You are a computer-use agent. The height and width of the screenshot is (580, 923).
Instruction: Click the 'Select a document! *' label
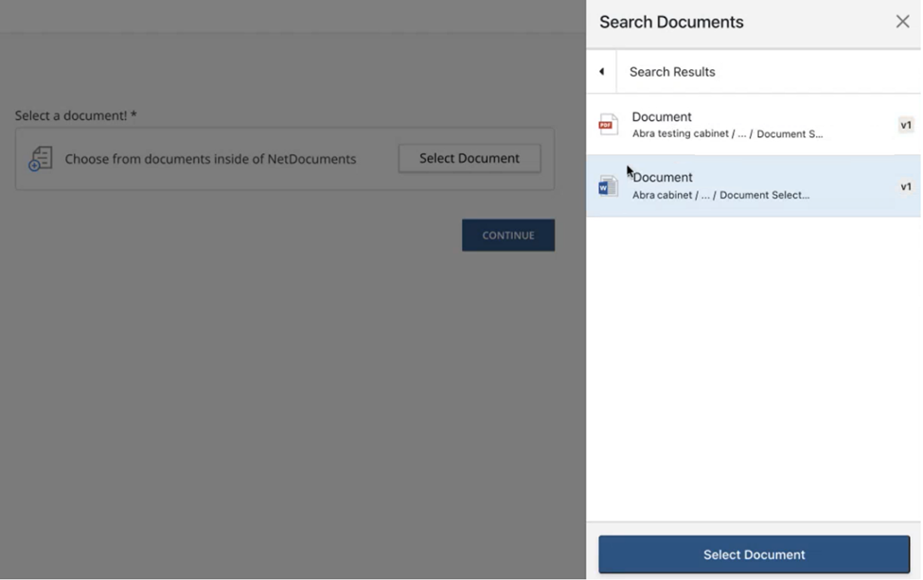pyautogui.click(x=76, y=115)
